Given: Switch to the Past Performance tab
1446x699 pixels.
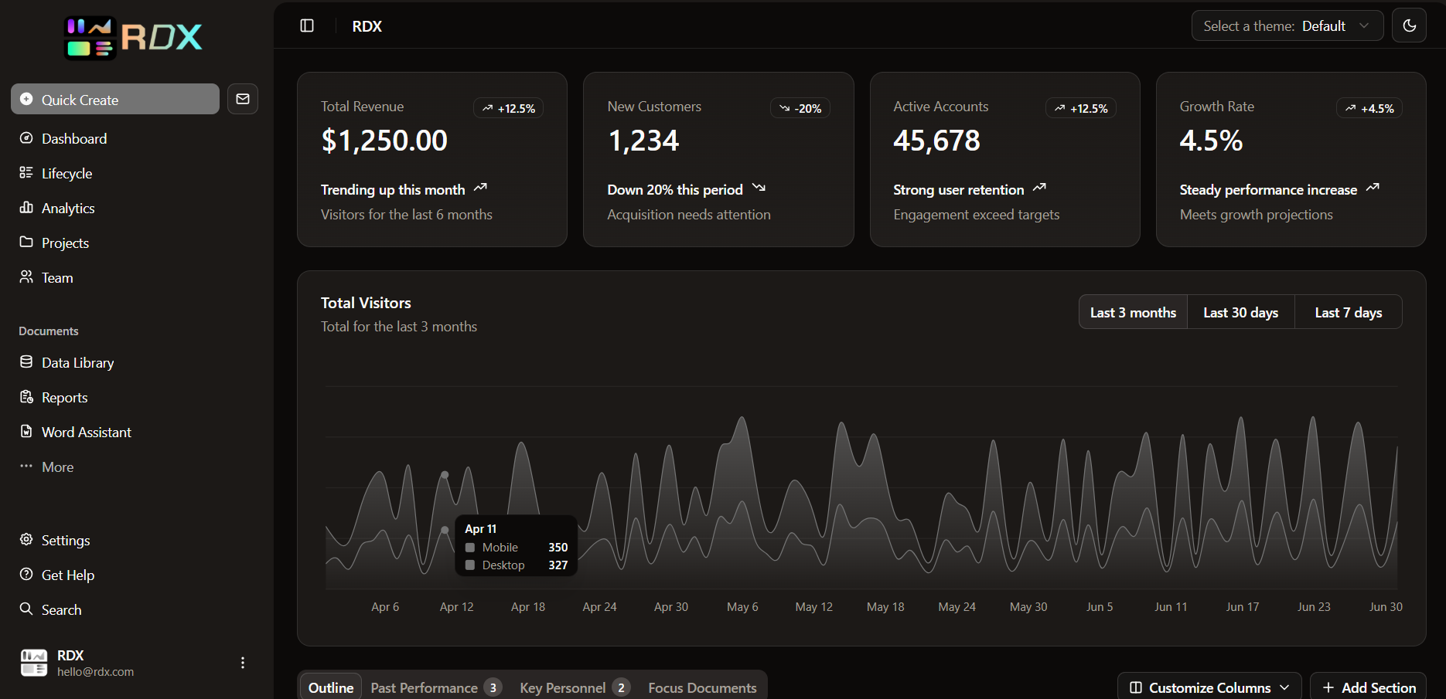Looking at the screenshot, I should click(x=435, y=687).
